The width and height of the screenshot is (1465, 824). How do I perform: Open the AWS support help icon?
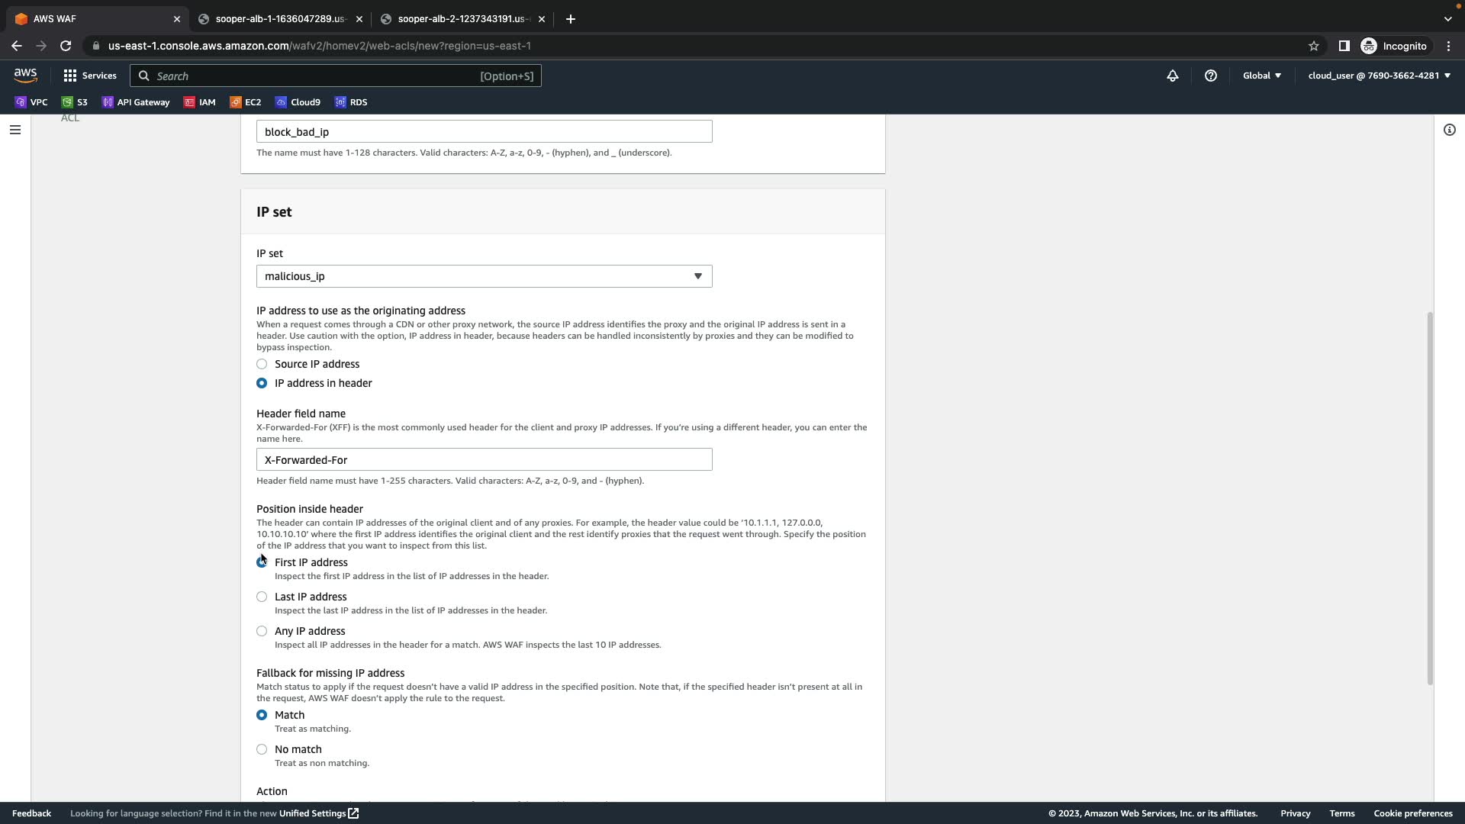(1210, 76)
